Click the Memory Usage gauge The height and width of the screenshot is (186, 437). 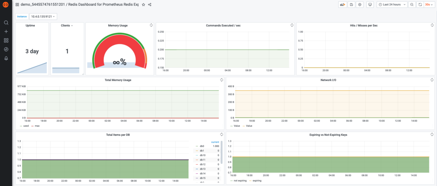(x=119, y=50)
